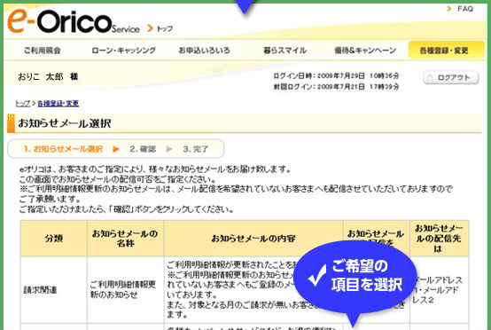
Task: Open the ご利用照会 menu
Action: pyautogui.click(x=43, y=51)
